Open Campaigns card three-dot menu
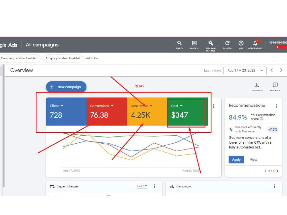 coord(274,186)
